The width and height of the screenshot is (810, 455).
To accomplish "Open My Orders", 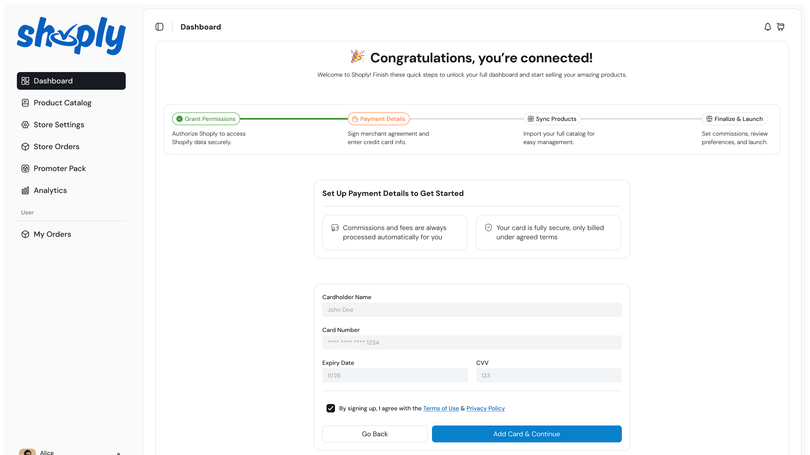I will click(x=71, y=234).
